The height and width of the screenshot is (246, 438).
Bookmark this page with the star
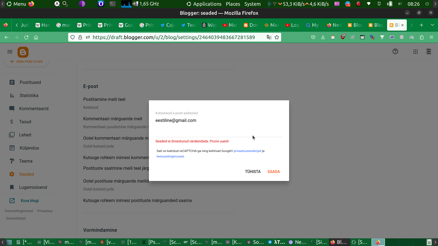point(277,37)
